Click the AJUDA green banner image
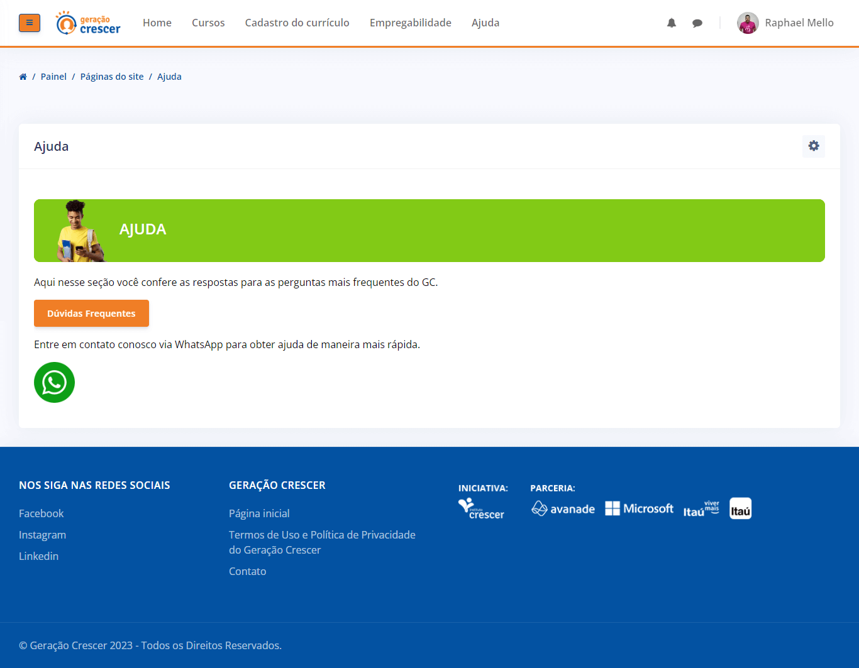 click(429, 231)
